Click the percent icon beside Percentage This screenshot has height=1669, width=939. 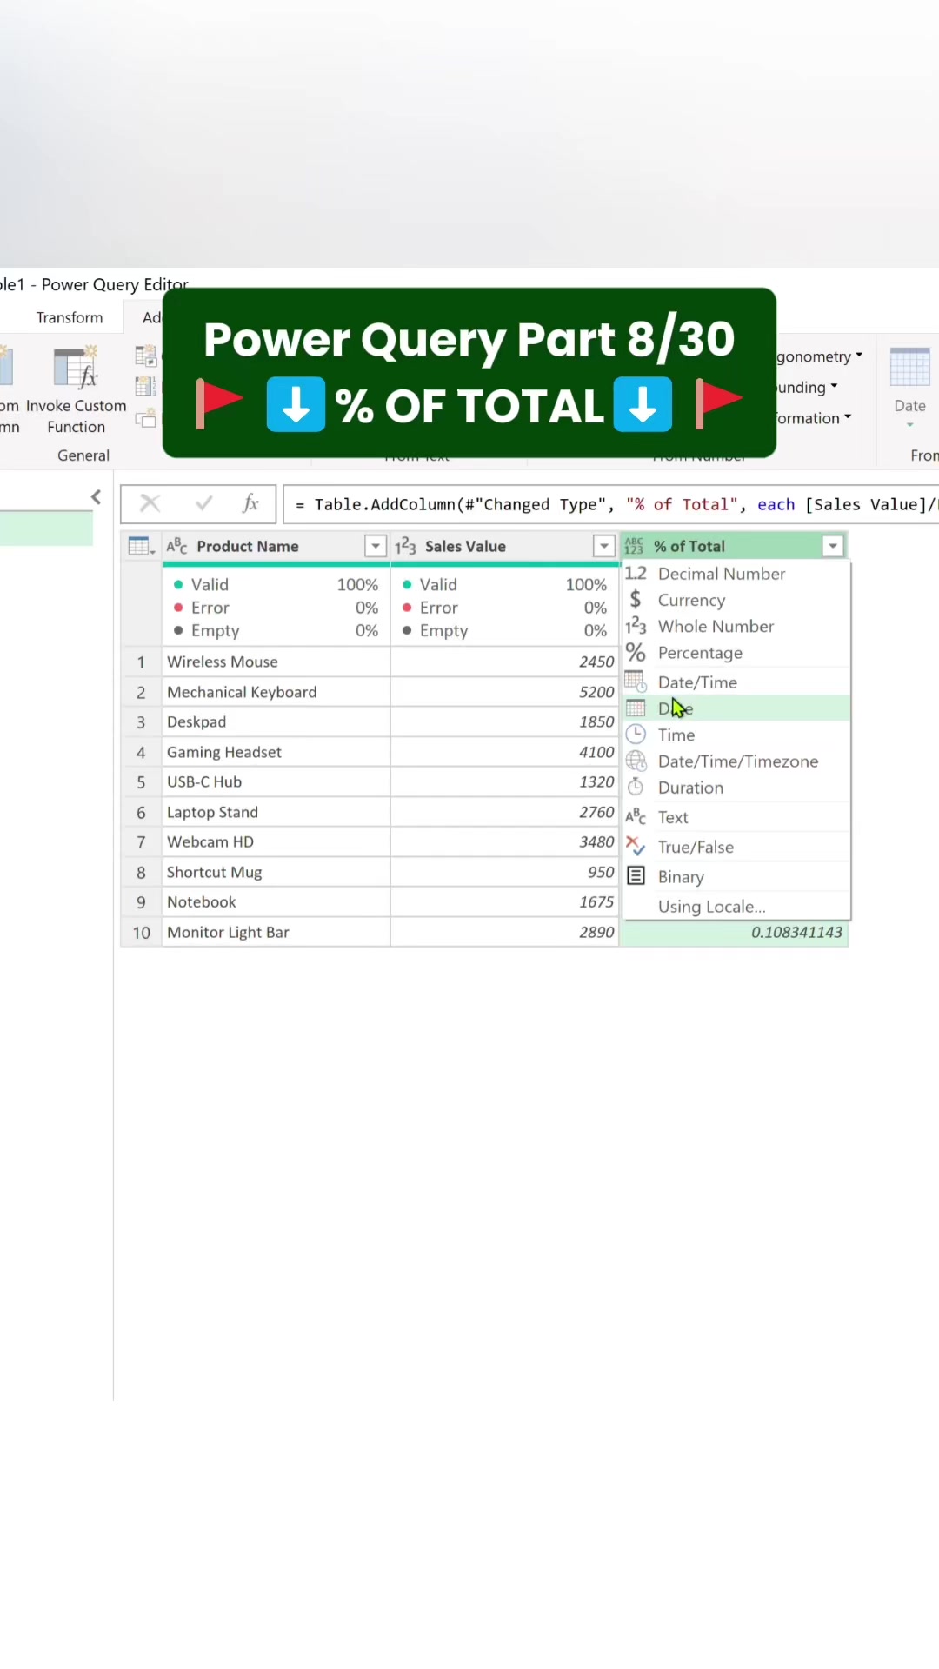tap(636, 652)
